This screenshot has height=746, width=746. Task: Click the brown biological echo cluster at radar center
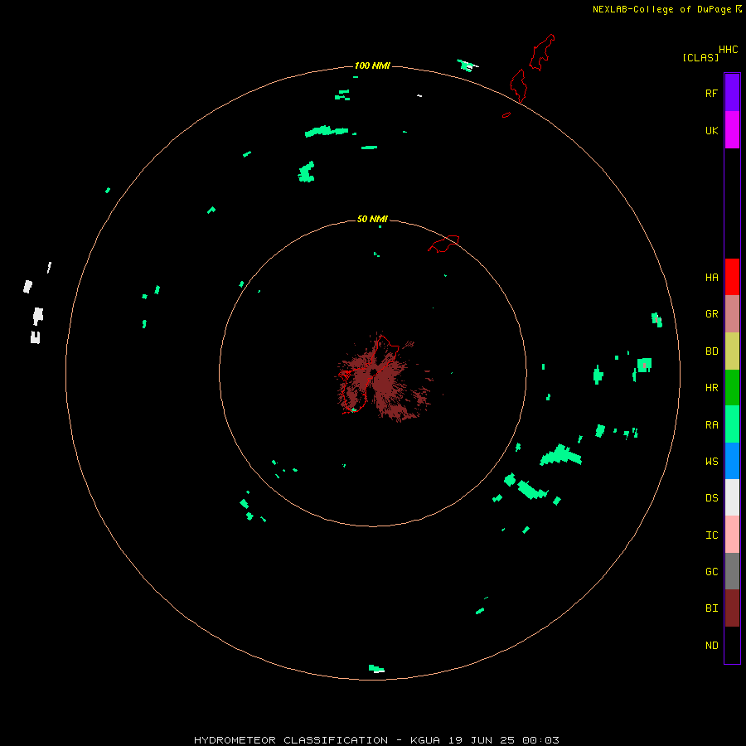tap(383, 377)
